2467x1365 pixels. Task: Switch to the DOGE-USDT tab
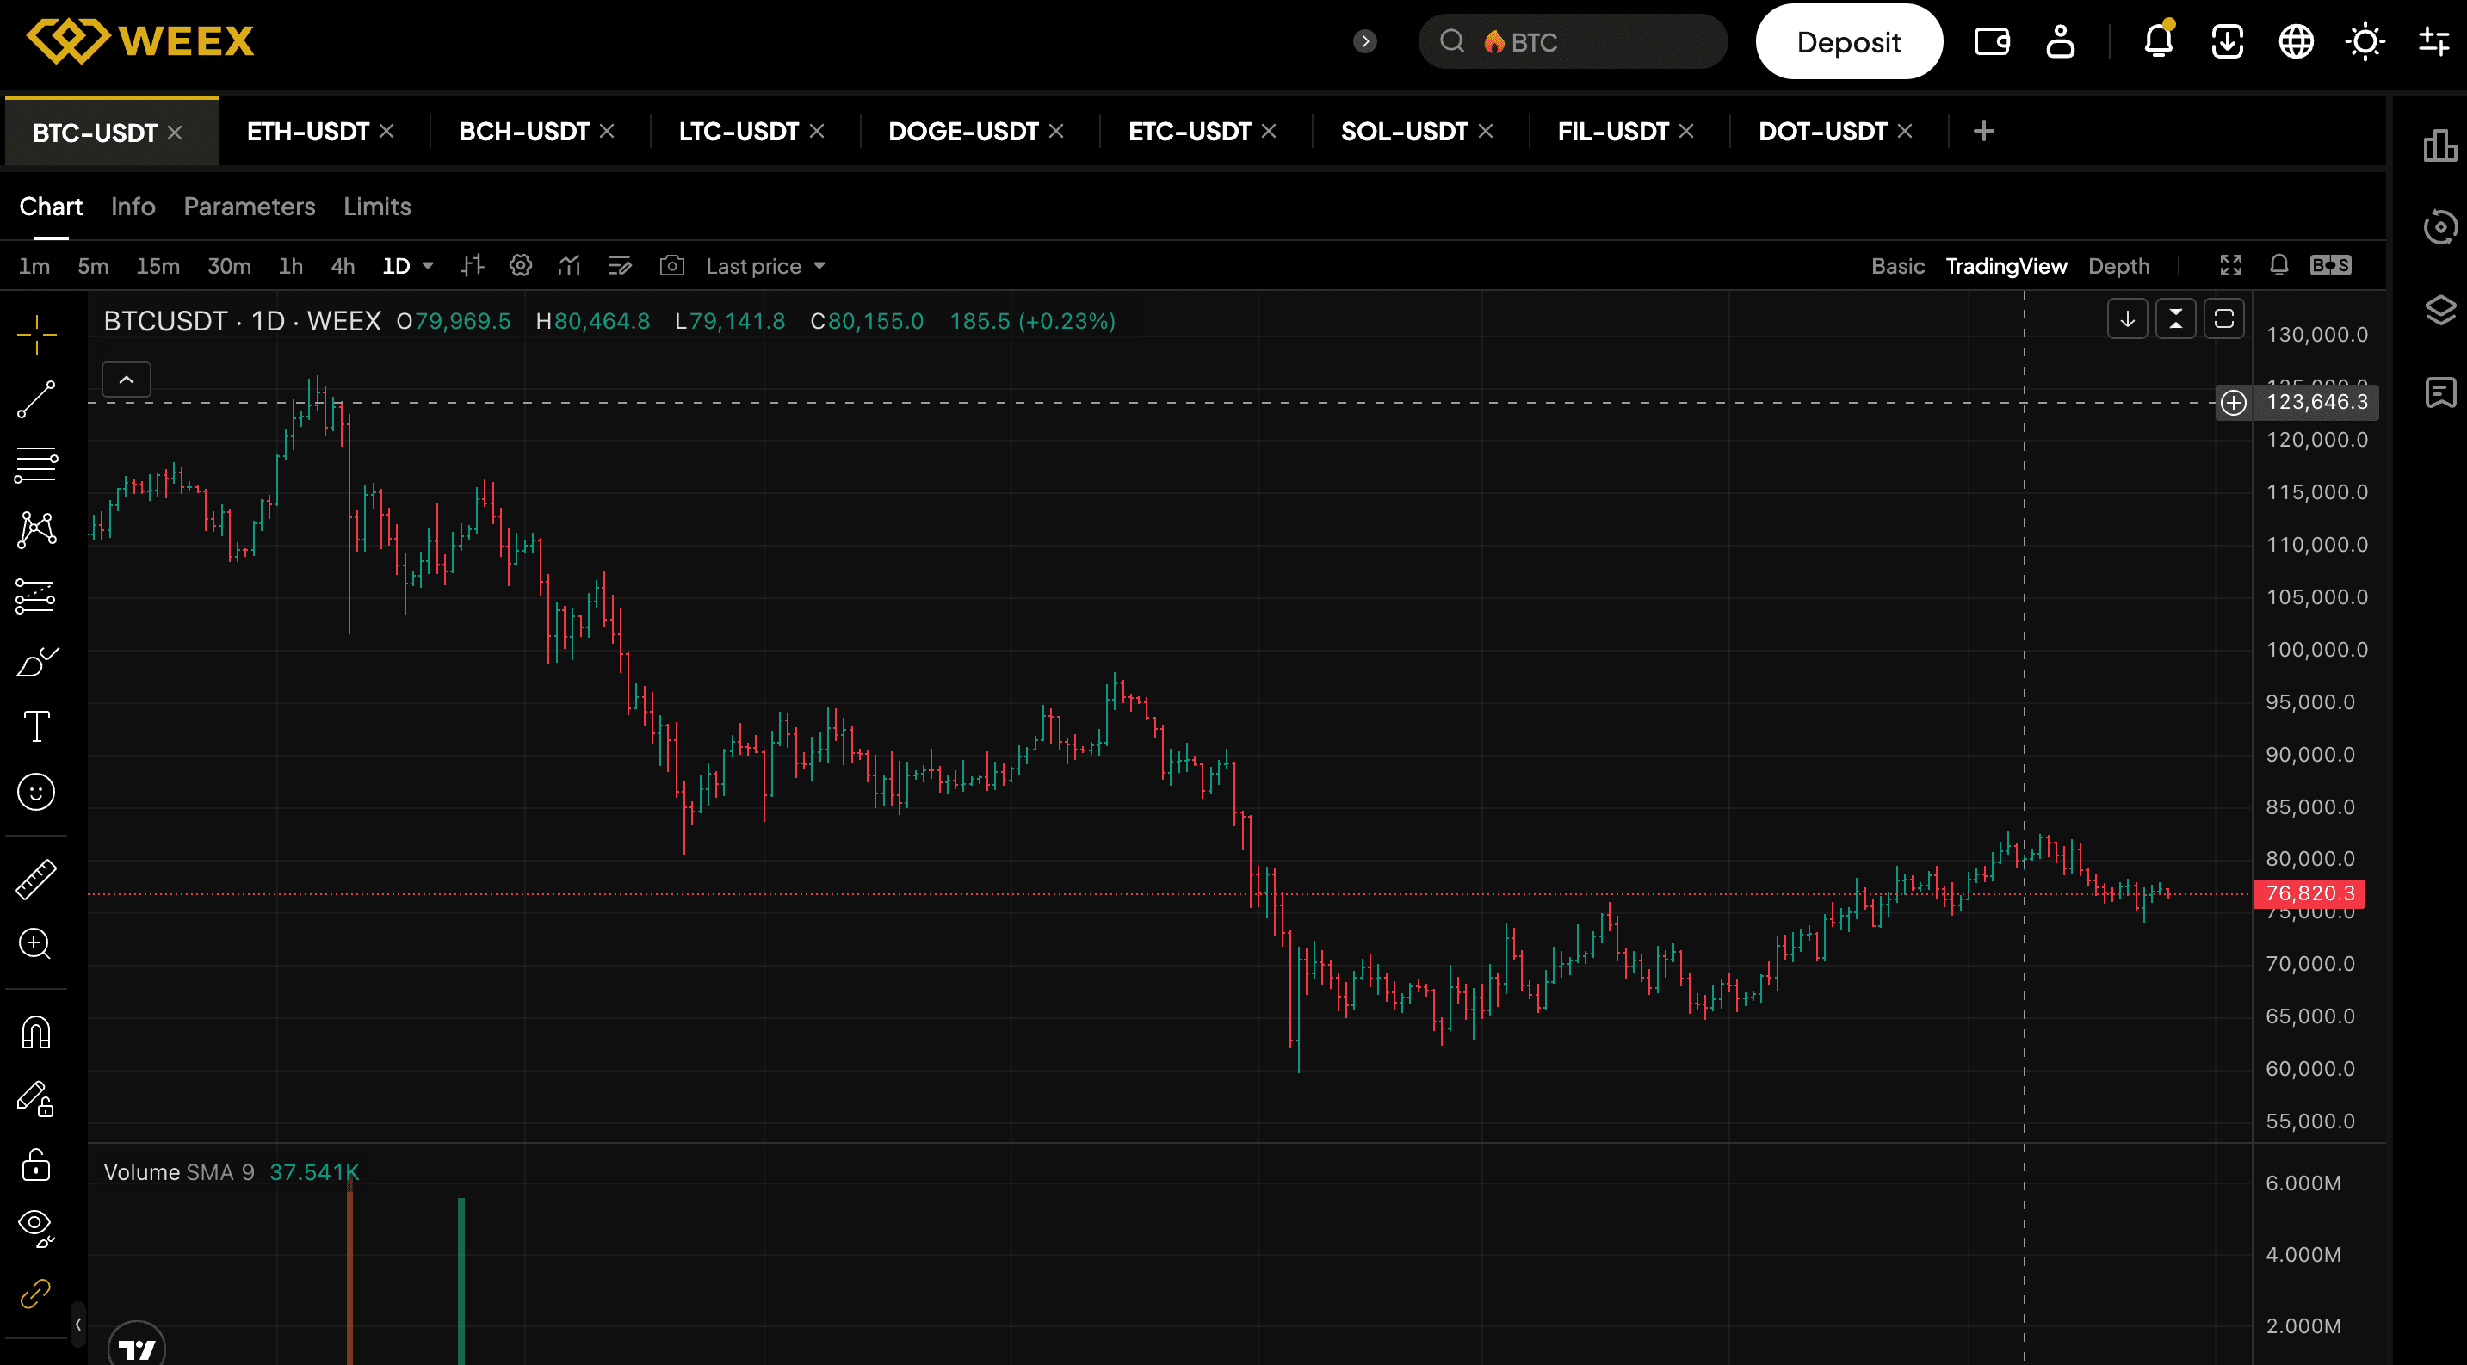pos(962,131)
